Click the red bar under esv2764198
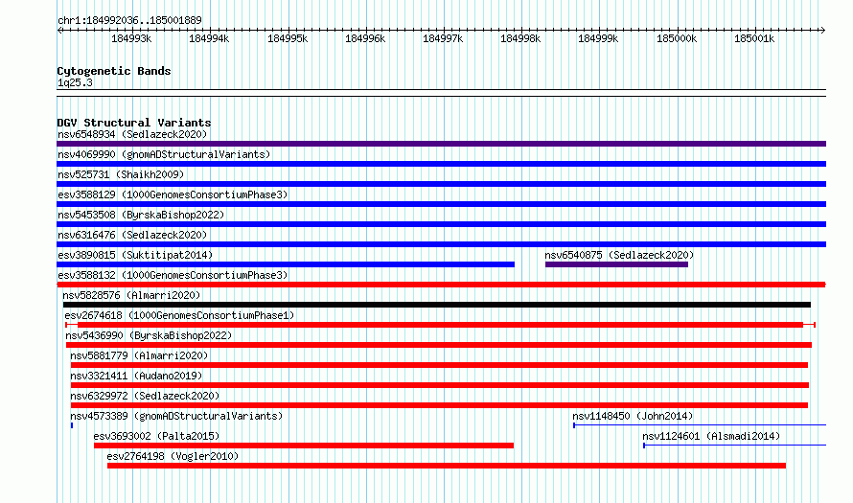Viewport: 853px width, 503px height. tap(447, 466)
